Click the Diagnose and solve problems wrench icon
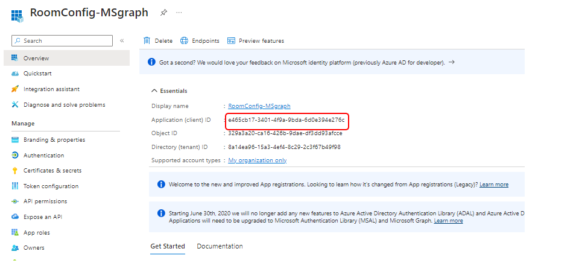 coord(14,104)
